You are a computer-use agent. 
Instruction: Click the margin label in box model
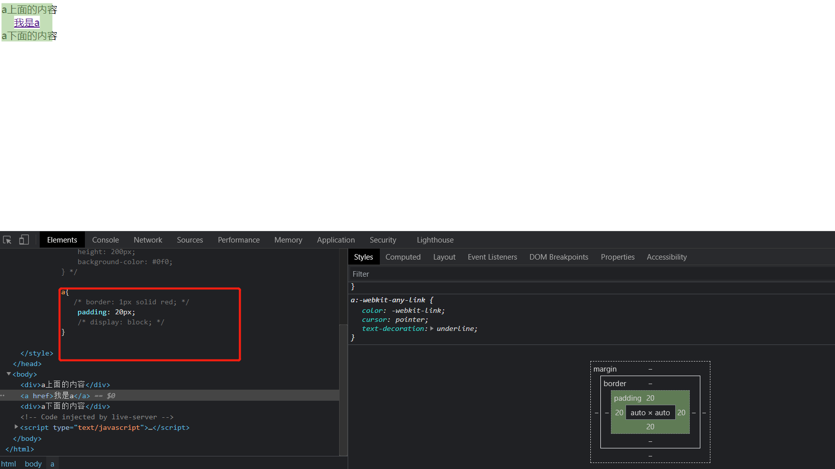tap(605, 369)
